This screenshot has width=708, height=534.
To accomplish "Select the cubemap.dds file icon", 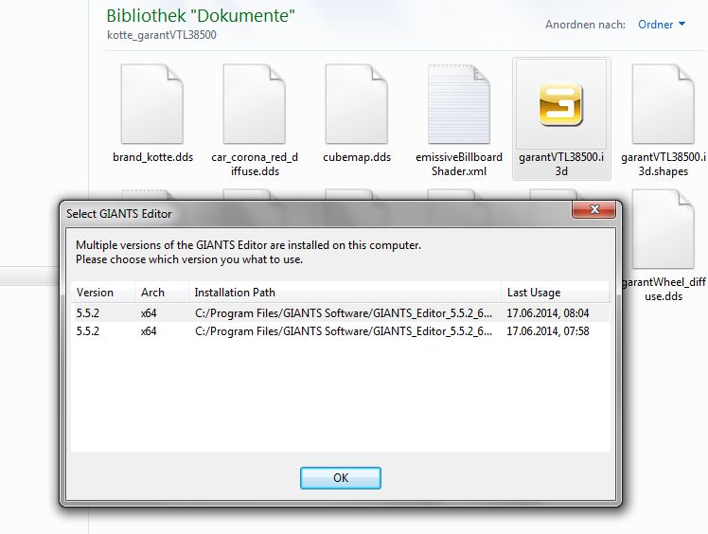I will pos(356,104).
